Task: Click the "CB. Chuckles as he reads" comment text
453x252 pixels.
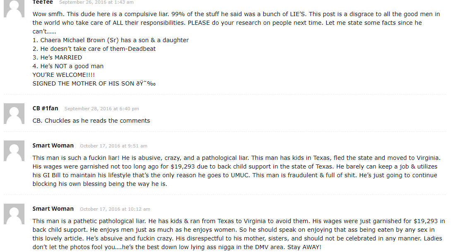Action: [91, 121]
